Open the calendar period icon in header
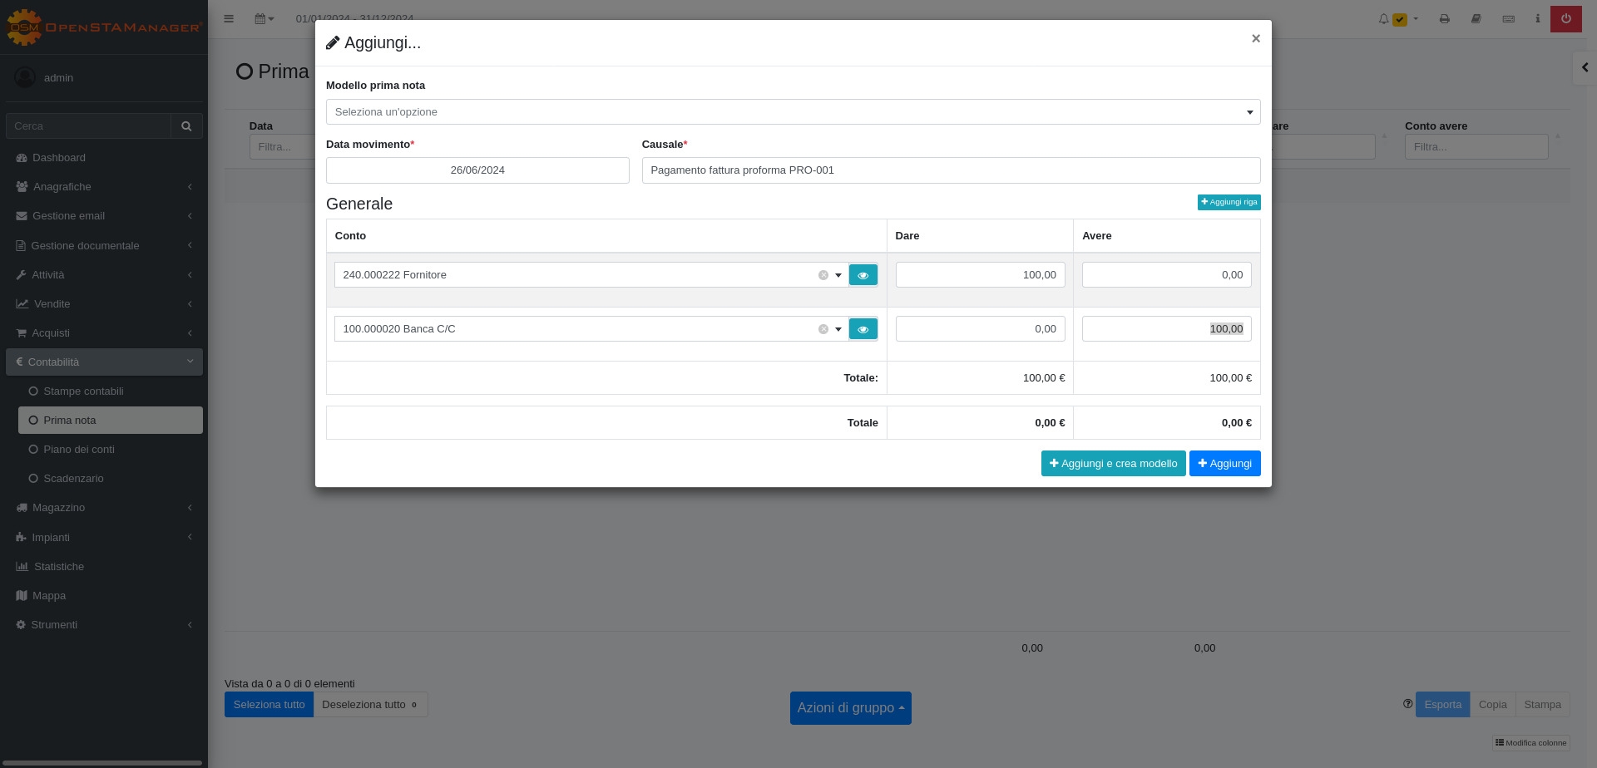 [264, 18]
